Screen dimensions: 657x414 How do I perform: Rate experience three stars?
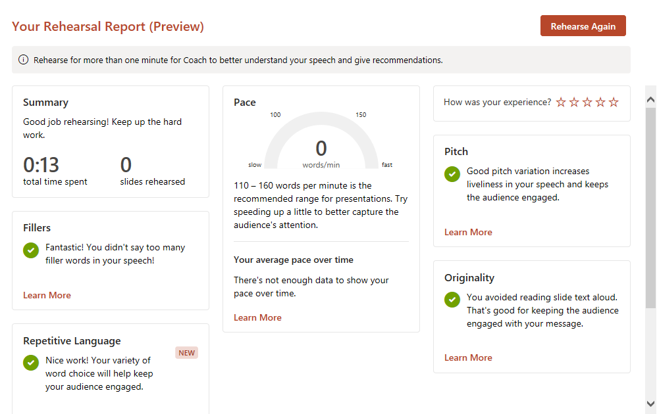pos(587,102)
